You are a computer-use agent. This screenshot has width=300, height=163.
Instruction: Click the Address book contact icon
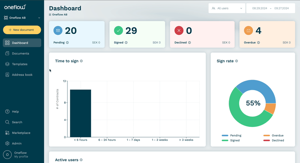[7, 75]
